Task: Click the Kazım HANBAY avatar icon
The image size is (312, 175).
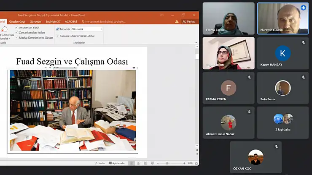Action: [282, 53]
